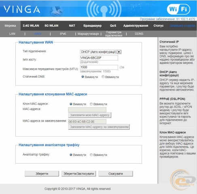Click the Клон MAC-адреси help heading
The height and width of the screenshot is (194, 197).
[x=173, y=132]
